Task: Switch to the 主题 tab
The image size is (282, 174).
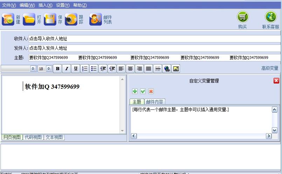Action: point(137,102)
